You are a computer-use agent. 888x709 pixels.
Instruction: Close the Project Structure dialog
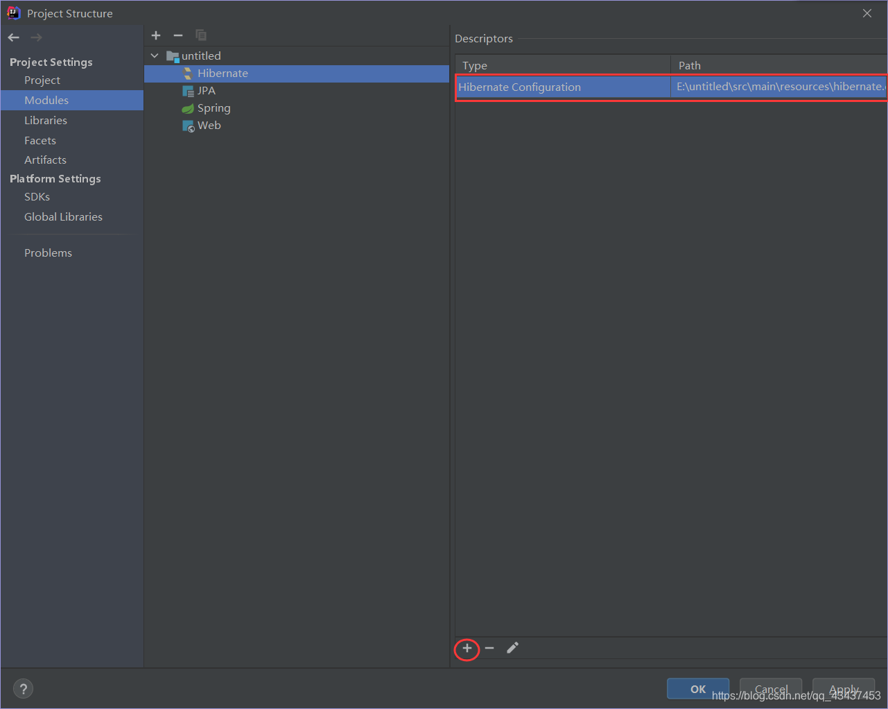point(867,13)
